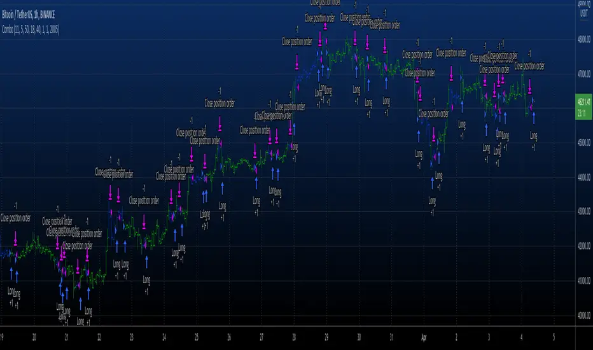
Task: Open the Combo strategy legend label
Action: coord(31,30)
